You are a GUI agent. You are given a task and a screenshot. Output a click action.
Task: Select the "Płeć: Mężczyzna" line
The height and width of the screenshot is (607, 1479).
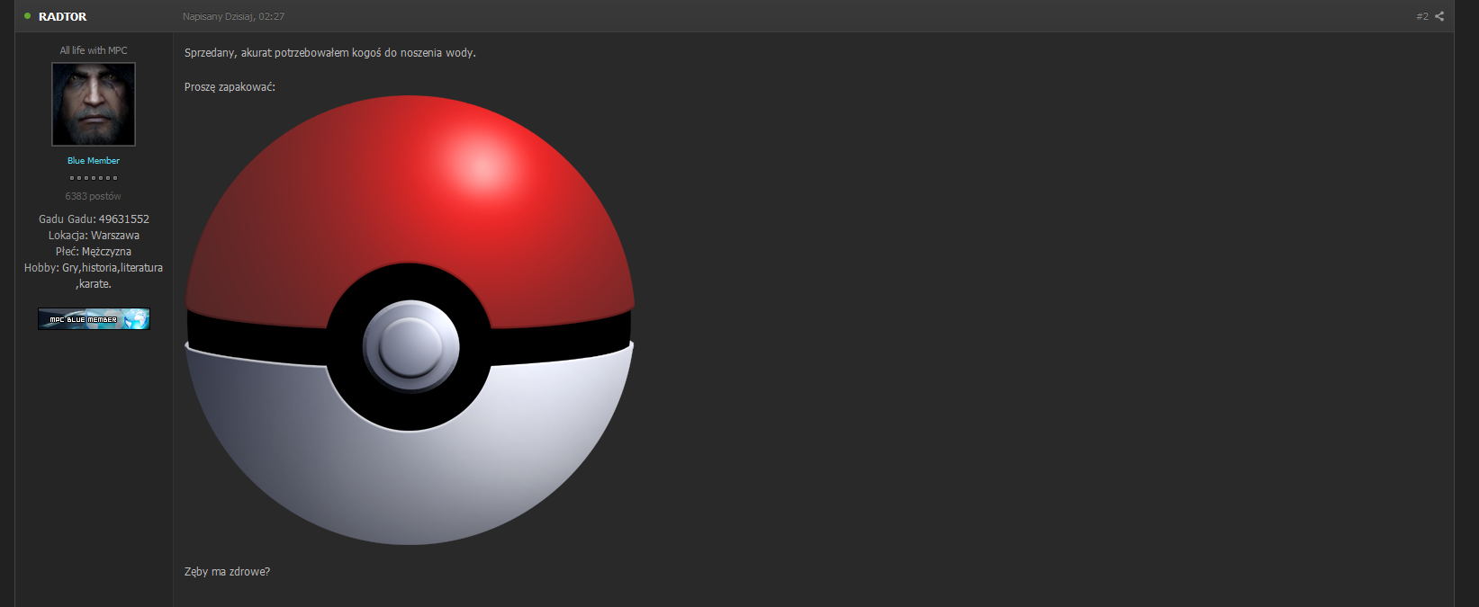tap(94, 252)
